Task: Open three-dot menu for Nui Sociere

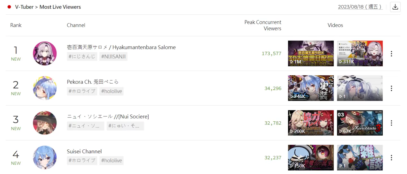Action: 391,123
